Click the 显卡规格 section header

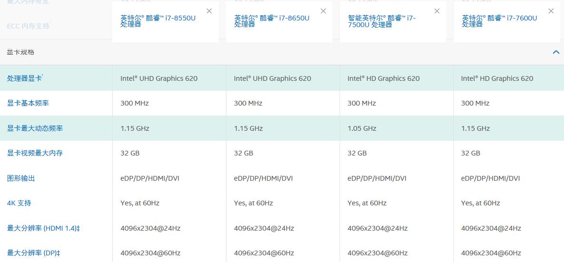[x=282, y=52]
